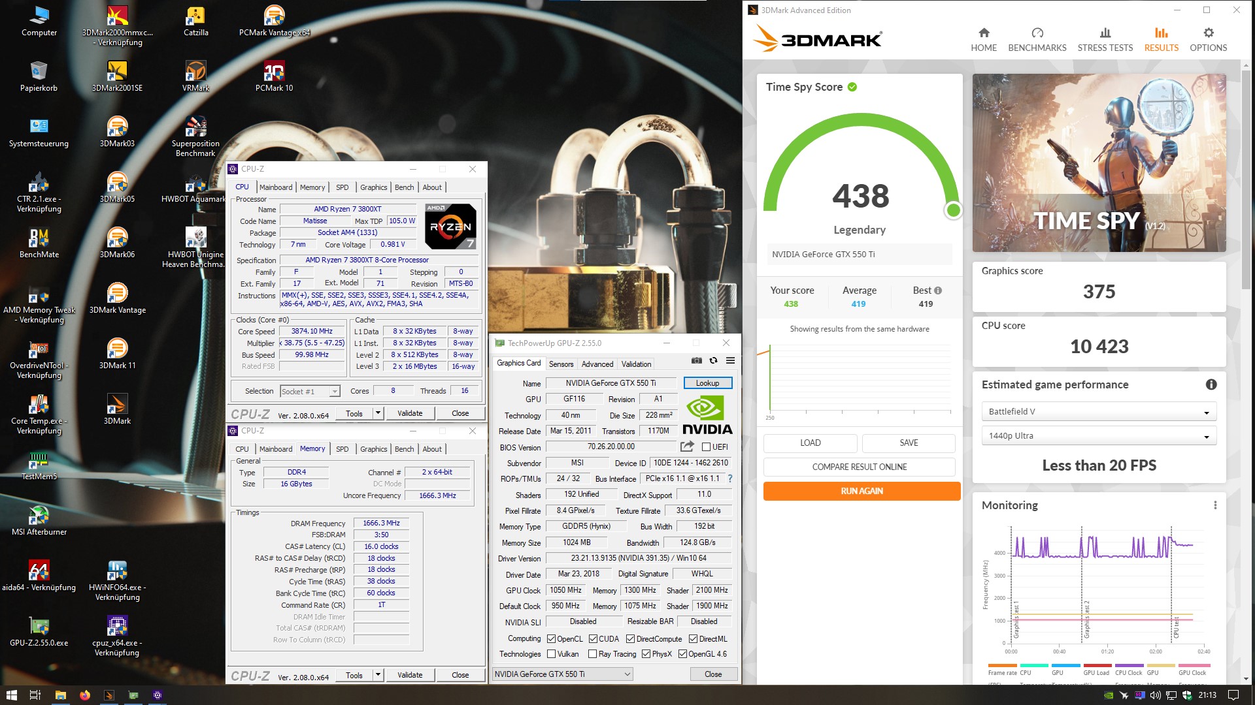This screenshot has height=705, width=1255.
Task: Open the 3DMark HOME section
Action: tap(984, 39)
